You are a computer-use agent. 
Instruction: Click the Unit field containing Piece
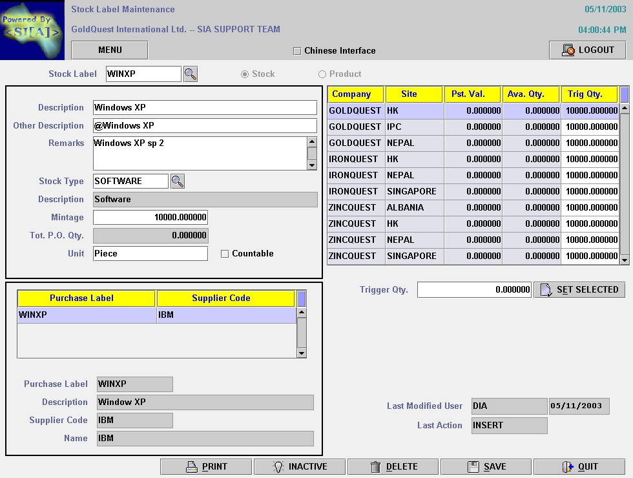click(x=150, y=253)
